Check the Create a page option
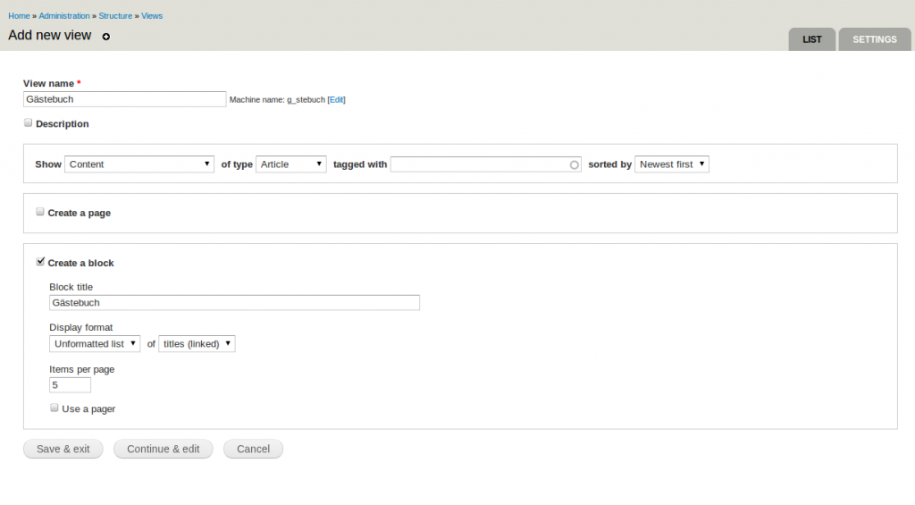915x505 pixels. pos(40,212)
